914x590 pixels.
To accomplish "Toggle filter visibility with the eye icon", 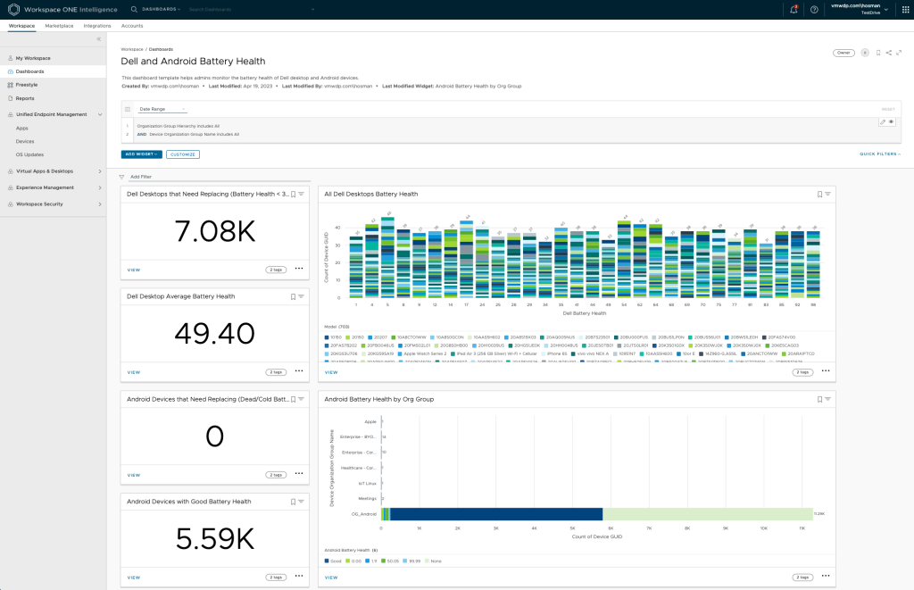I will (892, 121).
